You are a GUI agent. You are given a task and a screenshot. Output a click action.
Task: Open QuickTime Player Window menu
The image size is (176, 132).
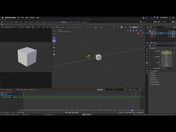pos(32,18)
